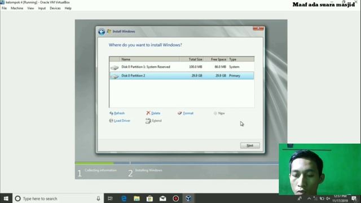Click the Primary type cell

point(235,76)
